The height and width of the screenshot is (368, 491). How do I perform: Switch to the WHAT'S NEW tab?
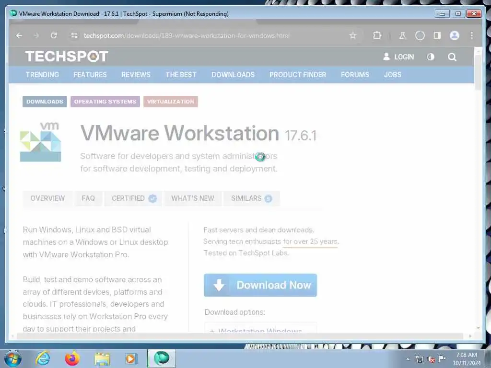[193, 198]
